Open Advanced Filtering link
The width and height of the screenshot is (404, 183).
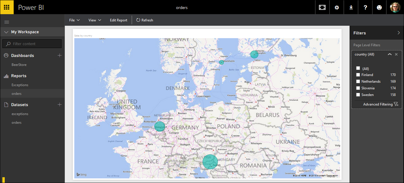[378, 104]
